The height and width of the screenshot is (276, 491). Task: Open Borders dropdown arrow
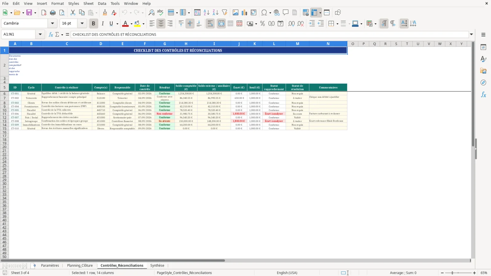point(337,24)
